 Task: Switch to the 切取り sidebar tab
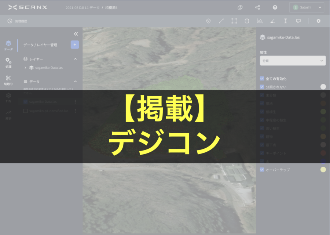click(x=8, y=80)
